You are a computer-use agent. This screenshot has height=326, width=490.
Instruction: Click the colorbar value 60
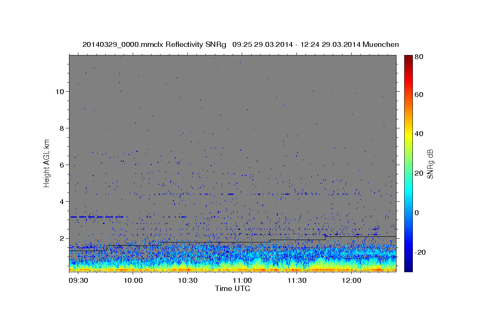419,95
